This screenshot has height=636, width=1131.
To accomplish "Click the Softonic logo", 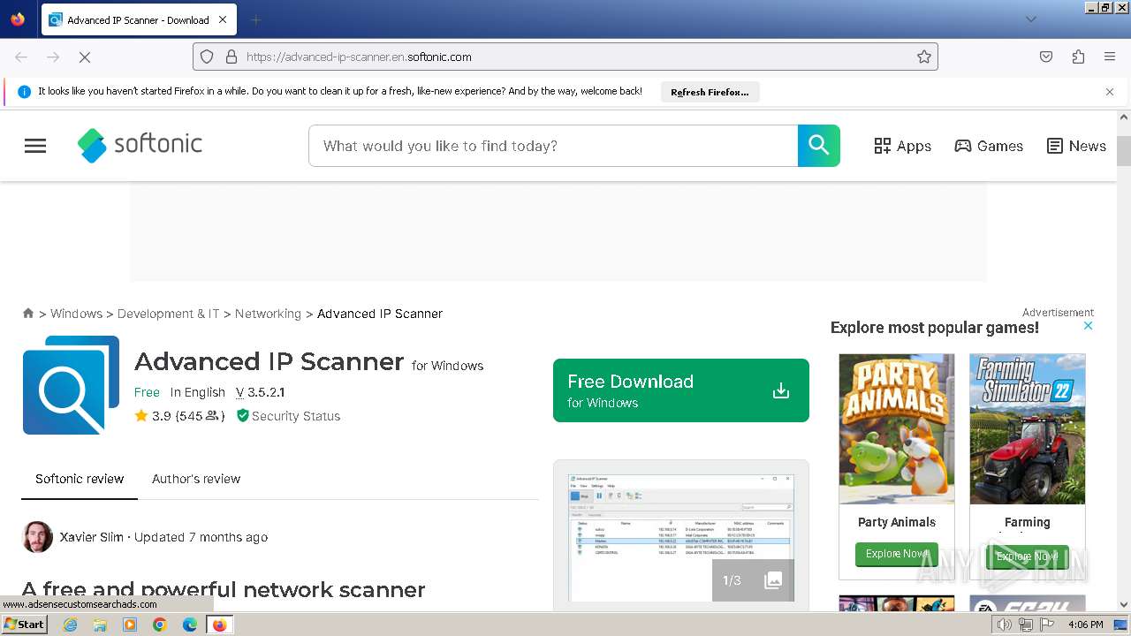I will pos(140,145).
